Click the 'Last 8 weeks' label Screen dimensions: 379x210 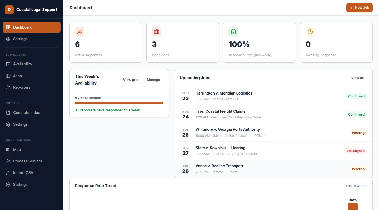[x=356, y=186]
